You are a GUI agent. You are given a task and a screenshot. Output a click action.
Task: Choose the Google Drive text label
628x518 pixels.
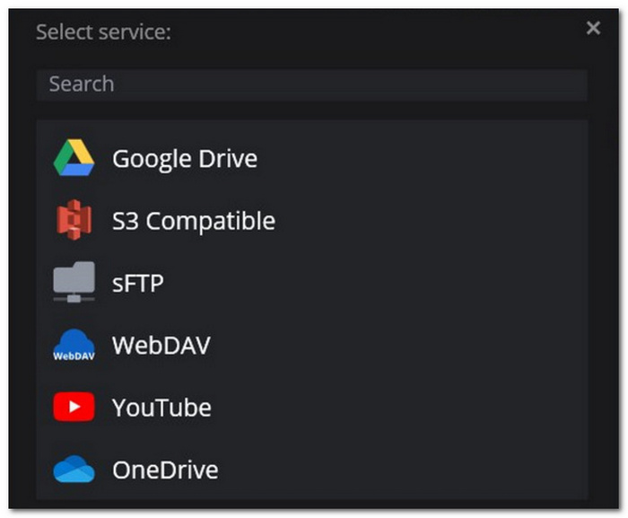click(x=184, y=159)
